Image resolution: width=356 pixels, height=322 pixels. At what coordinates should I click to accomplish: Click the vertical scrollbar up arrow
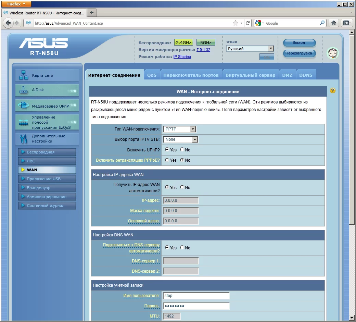[352, 32]
